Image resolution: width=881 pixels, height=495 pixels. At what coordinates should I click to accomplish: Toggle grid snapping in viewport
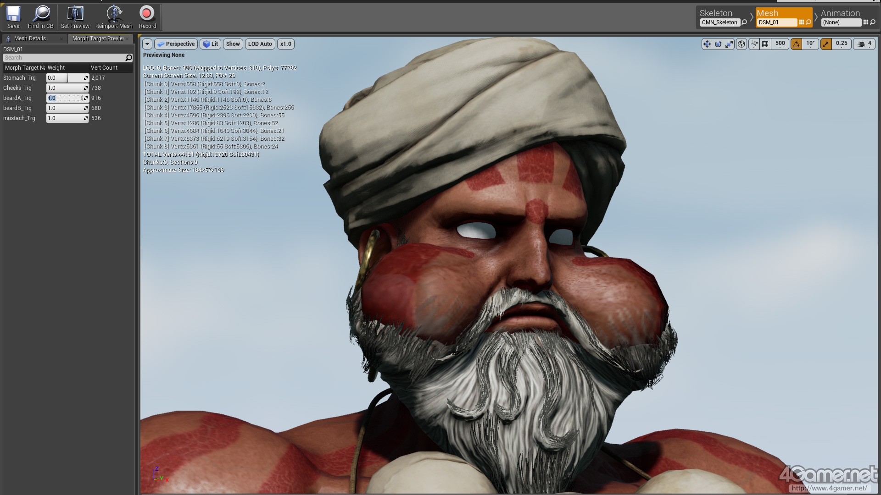point(765,44)
